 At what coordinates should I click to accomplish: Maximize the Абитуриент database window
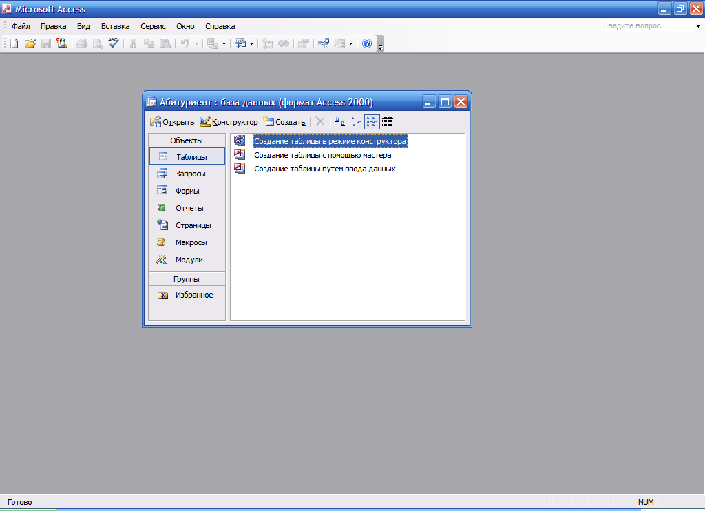pos(445,102)
